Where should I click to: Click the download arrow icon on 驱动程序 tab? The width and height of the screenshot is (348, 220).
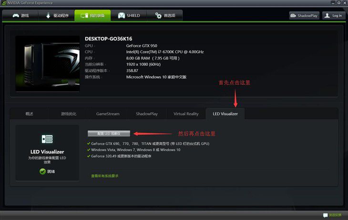(x=48, y=16)
